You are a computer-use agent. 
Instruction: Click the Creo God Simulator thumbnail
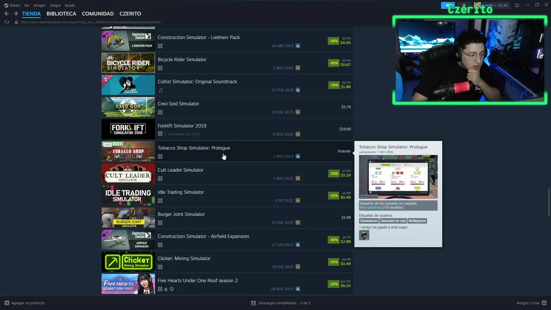tap(128, 108)
